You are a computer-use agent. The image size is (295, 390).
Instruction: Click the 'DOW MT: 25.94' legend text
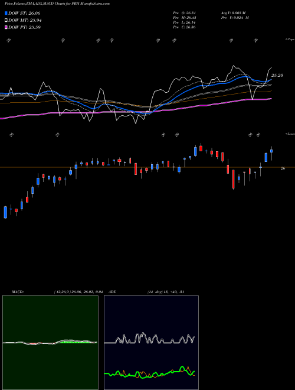click(x=25, y=21)
